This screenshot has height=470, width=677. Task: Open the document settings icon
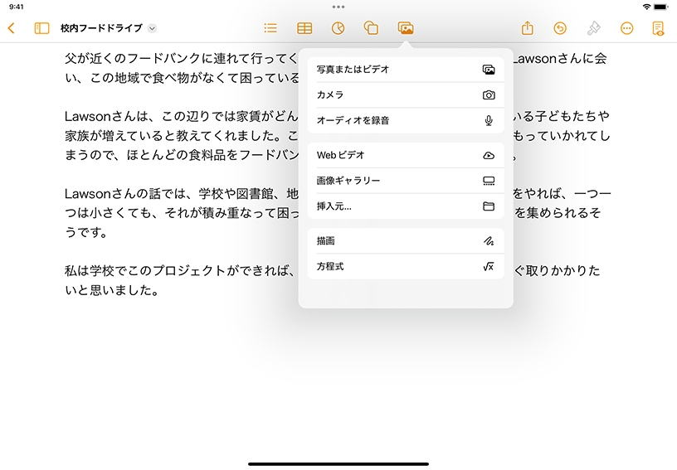click(659, 28)
